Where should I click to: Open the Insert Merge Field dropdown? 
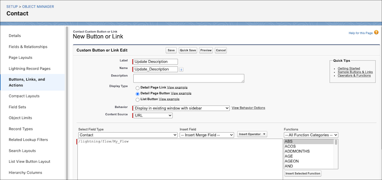[207, 135]
